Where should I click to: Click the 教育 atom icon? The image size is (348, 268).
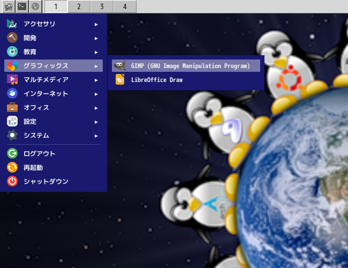click(12, 52)
